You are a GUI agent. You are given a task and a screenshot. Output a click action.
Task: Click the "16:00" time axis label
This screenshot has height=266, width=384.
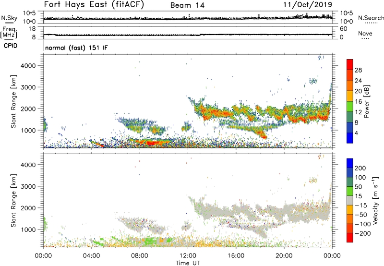236,256
